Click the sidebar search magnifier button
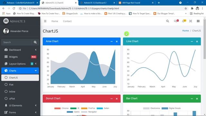206x116 pixels. (x=35, y=42)
